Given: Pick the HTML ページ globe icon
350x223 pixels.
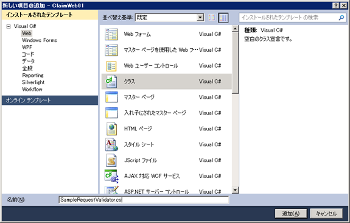Looking at the screenshot, I should coord(111,129).
